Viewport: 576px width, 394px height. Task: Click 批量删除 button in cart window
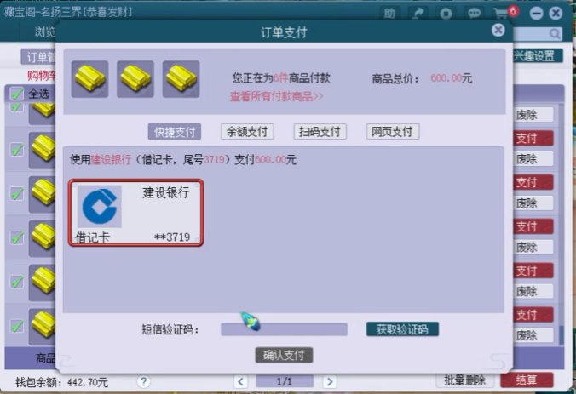(464, 380)
